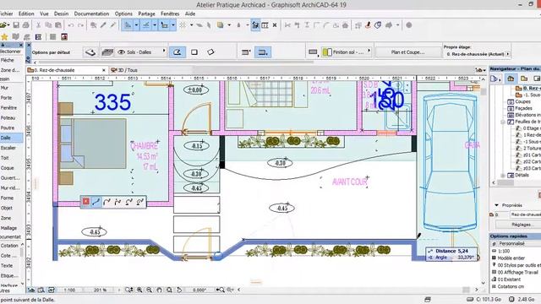Click the Project Map icon in Navigator

click(x=511, y=79)
